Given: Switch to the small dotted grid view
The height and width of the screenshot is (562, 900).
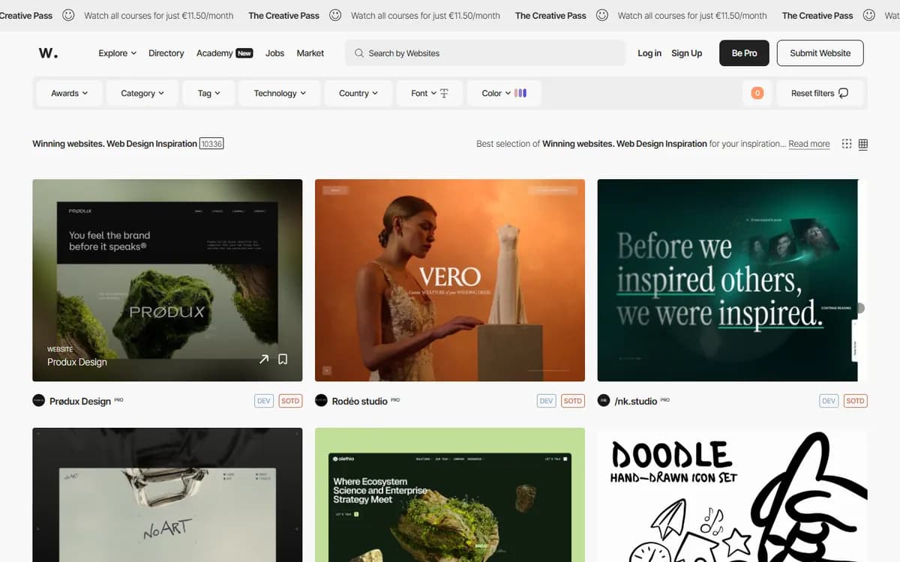Looking at the screenshot, I should point(847,144).
